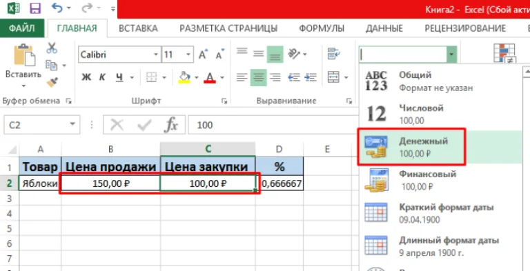This screenshot has height=271, width=530.
Task: Click the insert function fx button
Action: tap(171, 125)
